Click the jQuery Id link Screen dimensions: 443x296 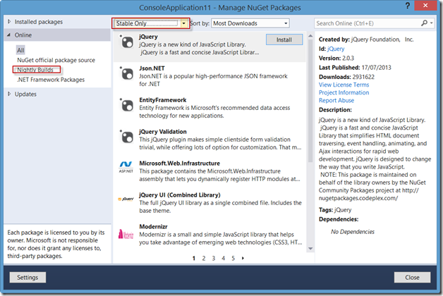336,49
